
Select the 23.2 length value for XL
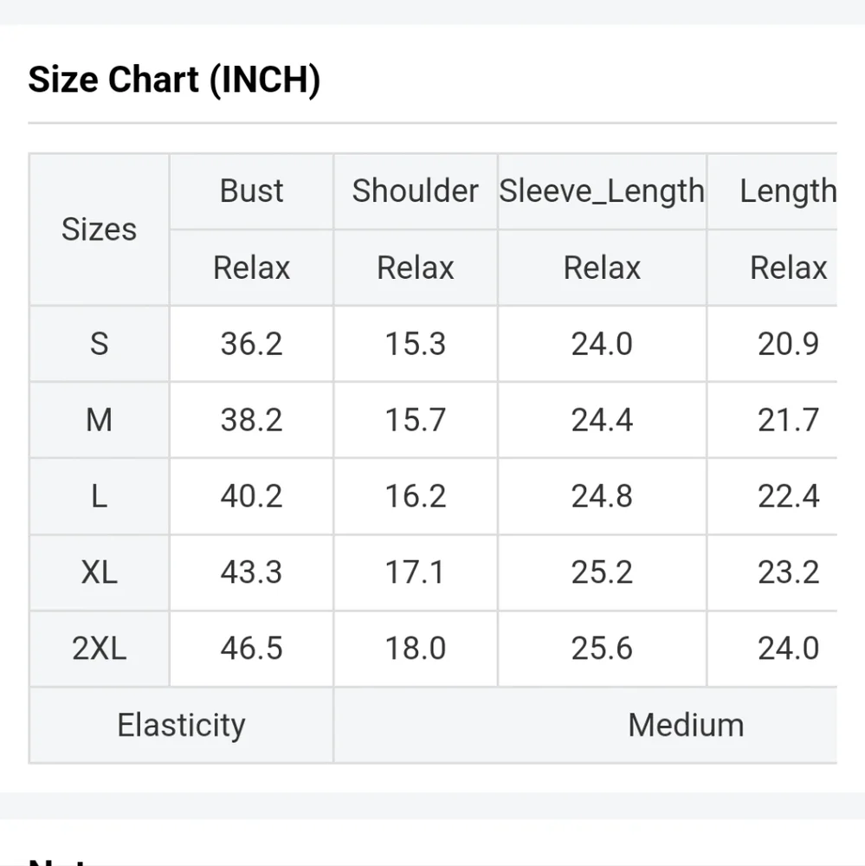point(788,572)
